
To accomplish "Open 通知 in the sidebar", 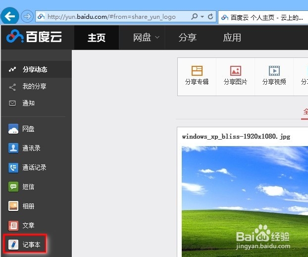I will pyautogui.click(x=29, y=103).
